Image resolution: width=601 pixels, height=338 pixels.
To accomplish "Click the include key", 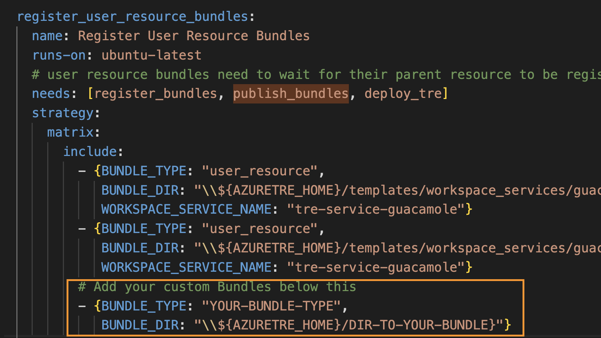I will [90, 151].
